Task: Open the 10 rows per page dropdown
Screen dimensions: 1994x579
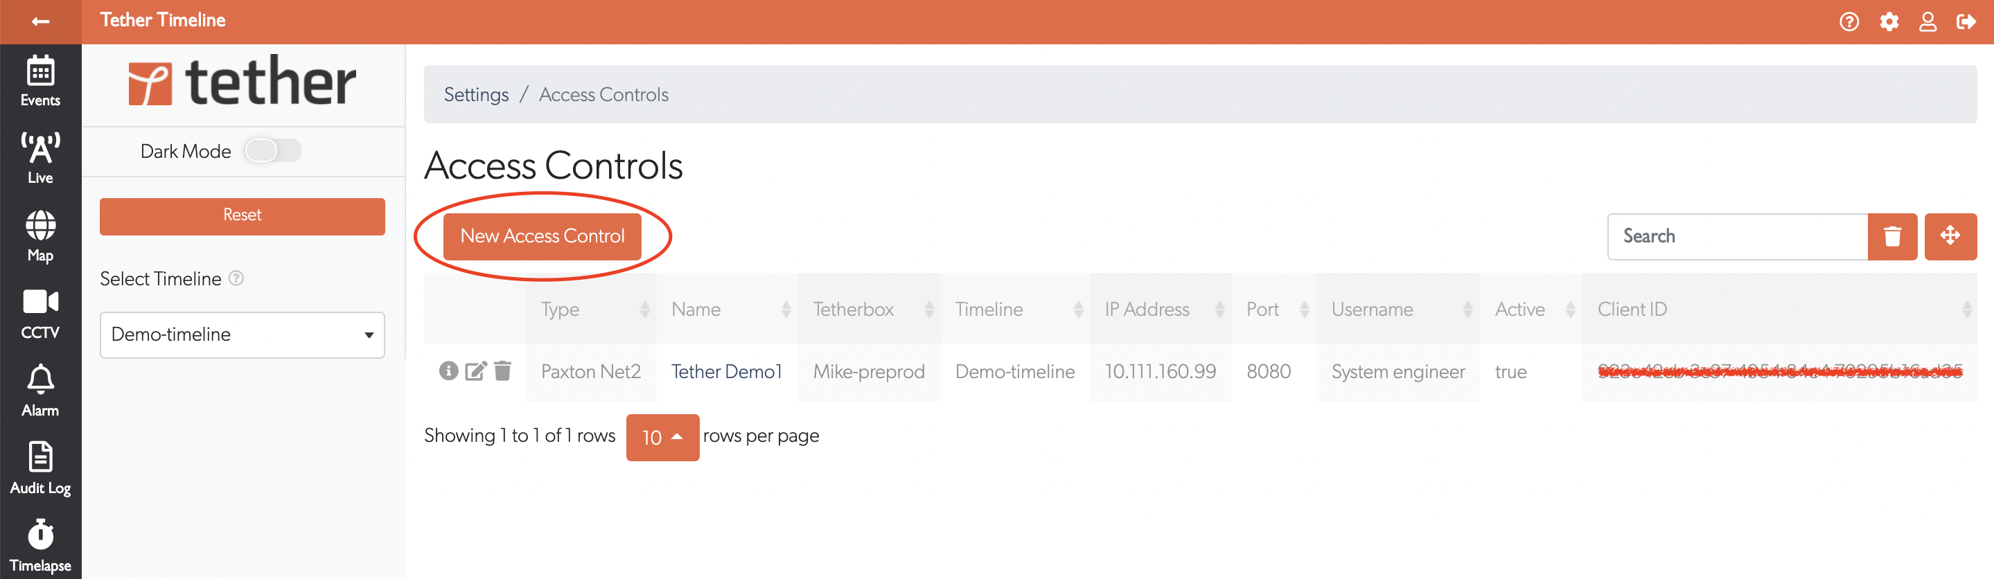Action: point(662,437)
